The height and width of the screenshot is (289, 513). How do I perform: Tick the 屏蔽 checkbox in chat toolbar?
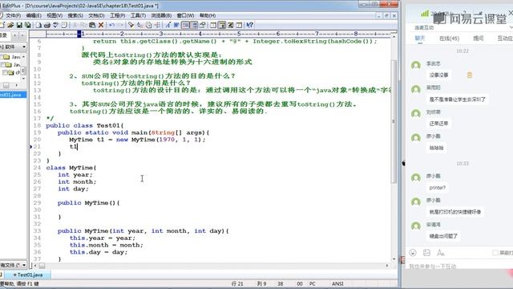(x=495, y=253)
